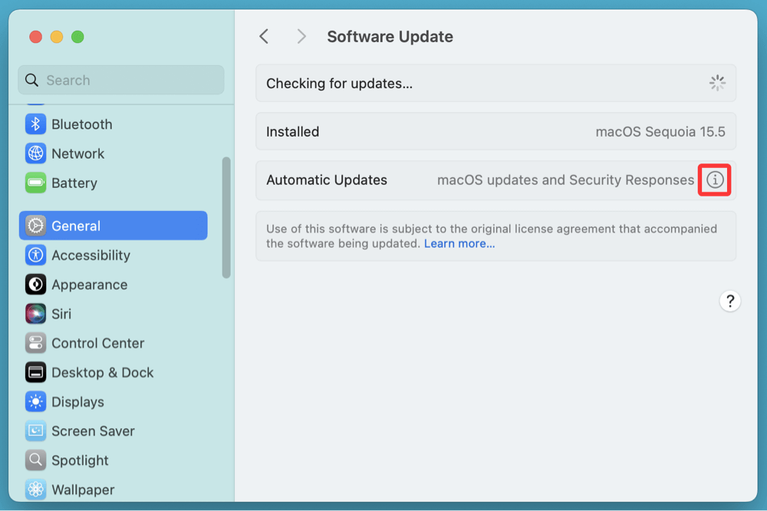Select the Accessibility icon in sidebar

[35, 255]
